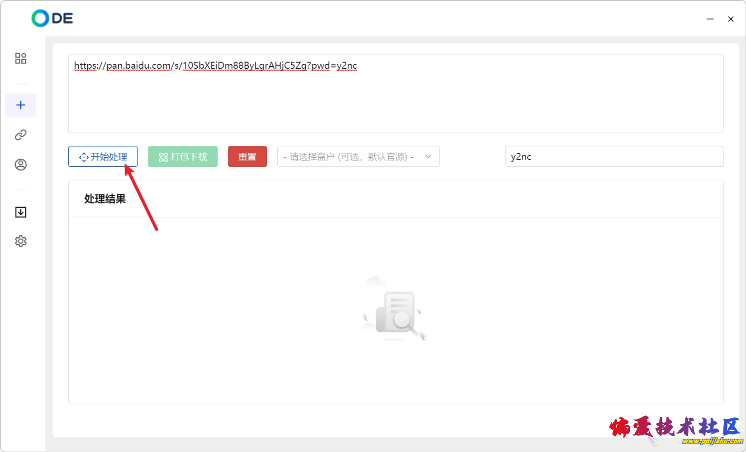
Task: Click the 处理结果 panel heading
Action: pyautogui.click(x=105, y=199)
